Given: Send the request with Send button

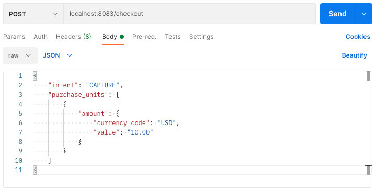Looking at the screenshot, I should pos(337,14).
